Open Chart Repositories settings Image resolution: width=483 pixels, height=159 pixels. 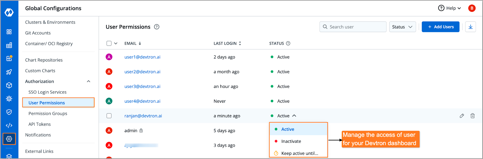[44, 60]
